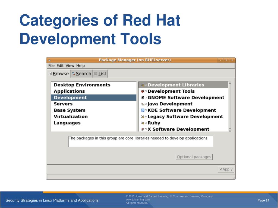The height and width of the screenshot is (208, 278).
Task: Select the Development category
Action: (94, 97)
